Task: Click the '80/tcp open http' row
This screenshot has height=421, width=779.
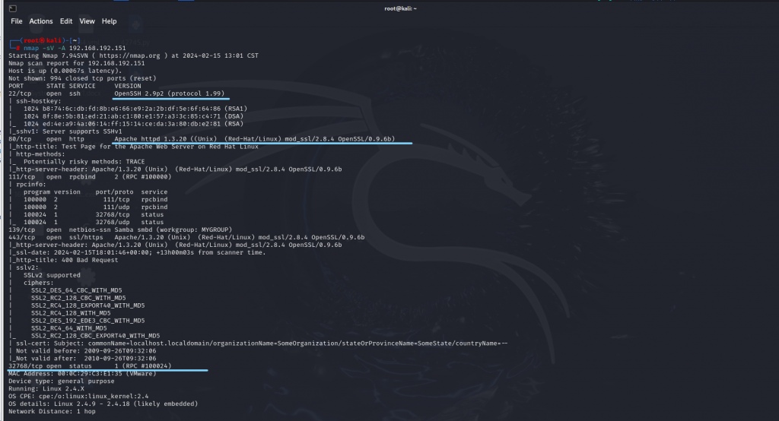Action: pyautogui.click(x=202, y=139)
